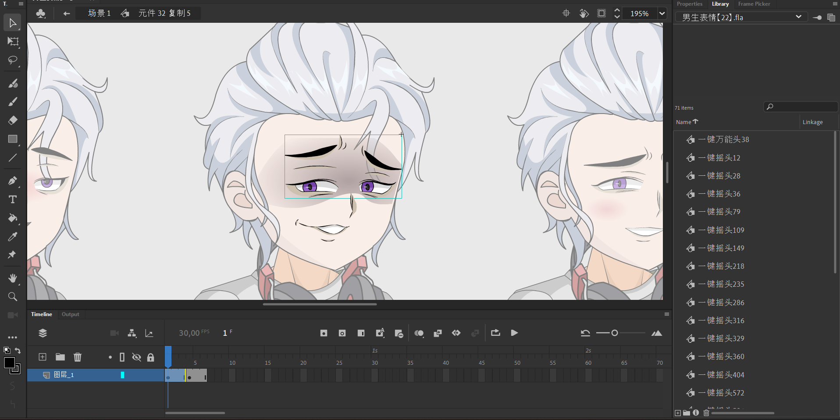This screenshot has width=840, height=420.
Task: Open the stage zoom percentage dropdown
Action: [x=662, y=14]
